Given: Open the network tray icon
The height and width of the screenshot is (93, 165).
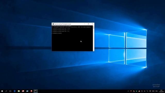Looking at the screenshot, I should pos(147,91).
